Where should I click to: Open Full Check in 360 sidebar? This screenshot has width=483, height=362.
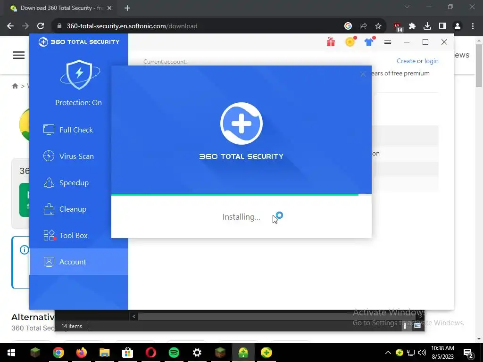(79, 130)
